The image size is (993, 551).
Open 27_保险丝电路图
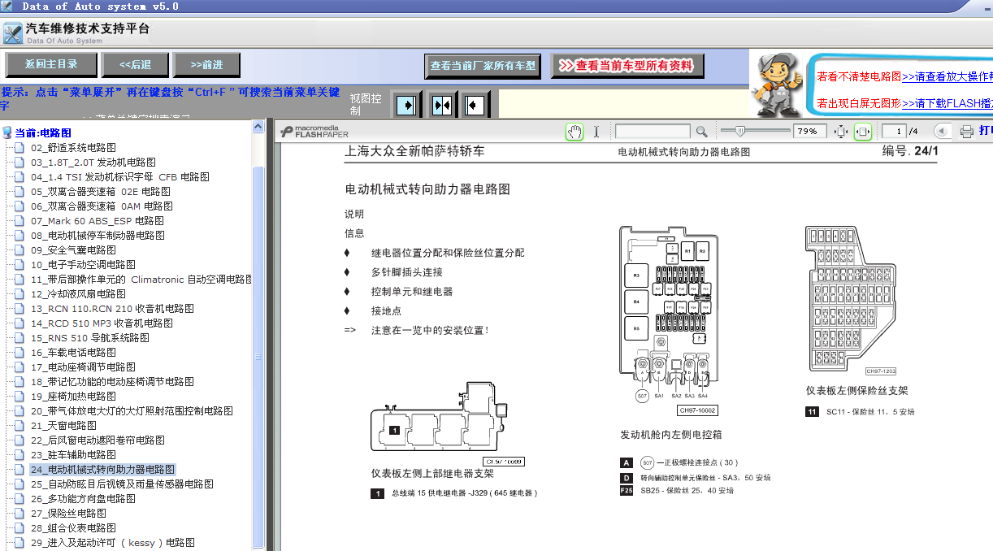(68, 513)
